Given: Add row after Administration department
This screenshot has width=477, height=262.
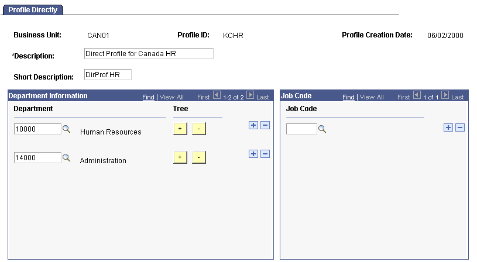Looking at the screenshot, I should (253, 154).
